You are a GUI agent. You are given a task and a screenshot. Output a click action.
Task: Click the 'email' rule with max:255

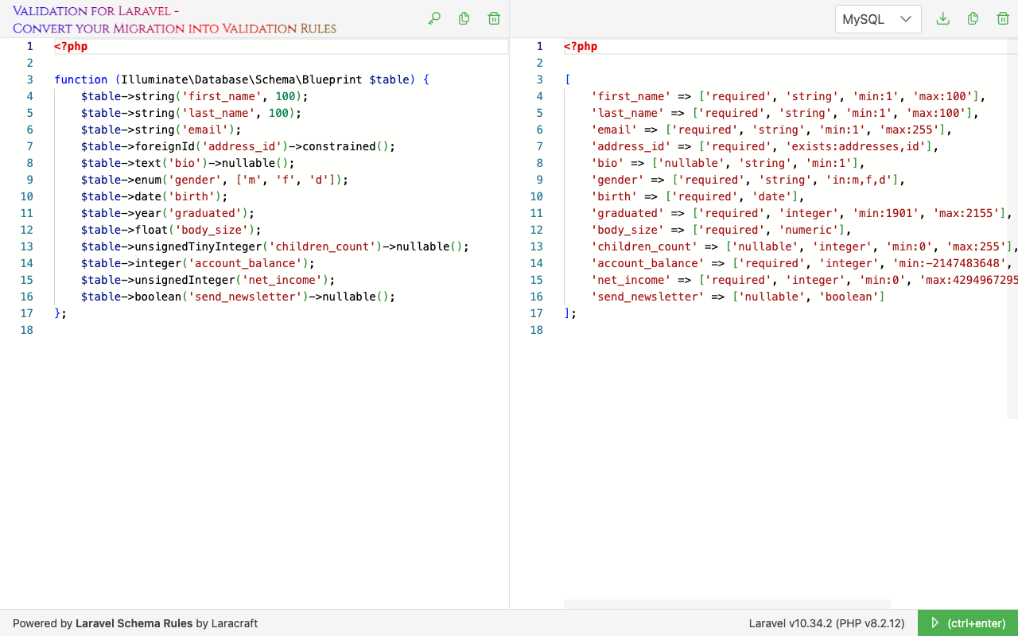click(771, 130)
